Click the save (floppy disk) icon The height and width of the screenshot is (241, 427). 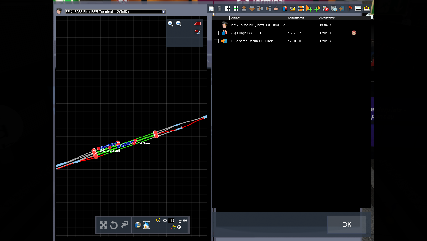[x=211, y=9]
